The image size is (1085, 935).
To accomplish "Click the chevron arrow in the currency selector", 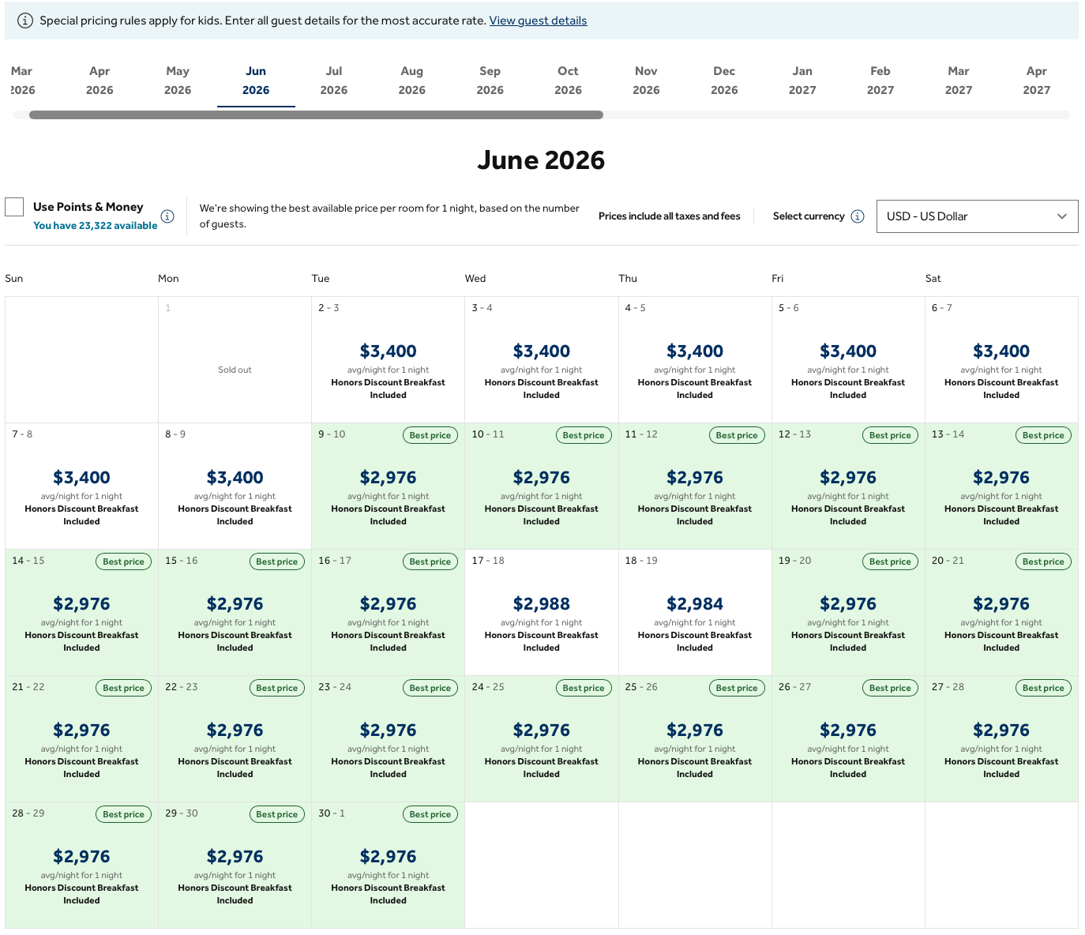I will [x=1062, y=216].
